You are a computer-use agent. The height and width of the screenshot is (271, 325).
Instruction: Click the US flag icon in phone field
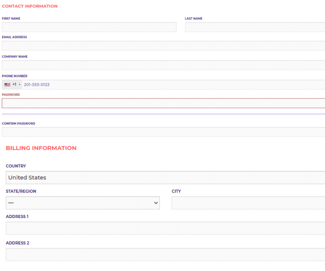point(7,85)
